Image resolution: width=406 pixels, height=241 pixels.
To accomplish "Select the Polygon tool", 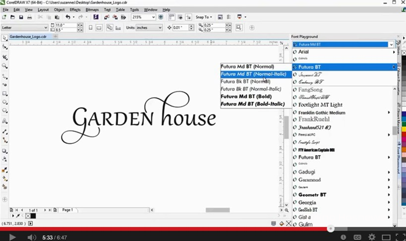I will click(4, 111).
